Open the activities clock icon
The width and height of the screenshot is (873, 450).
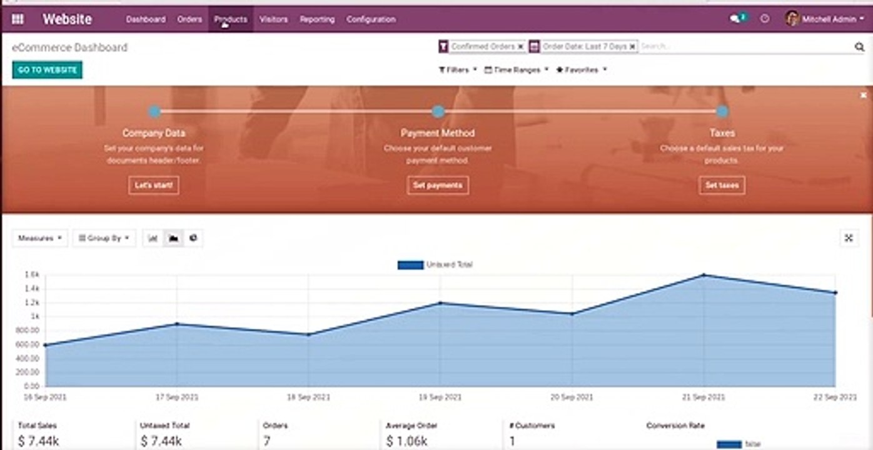coord(765,19)
